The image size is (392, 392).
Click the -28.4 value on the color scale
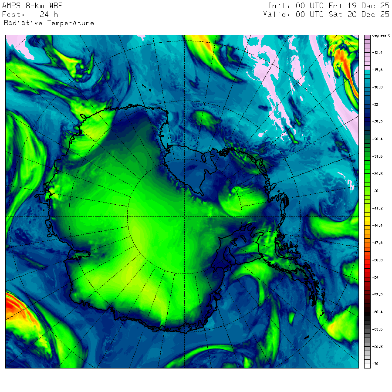point(377,139)
